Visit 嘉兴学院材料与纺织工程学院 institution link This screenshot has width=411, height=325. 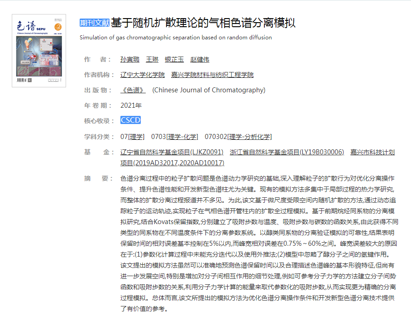point(212,75)
